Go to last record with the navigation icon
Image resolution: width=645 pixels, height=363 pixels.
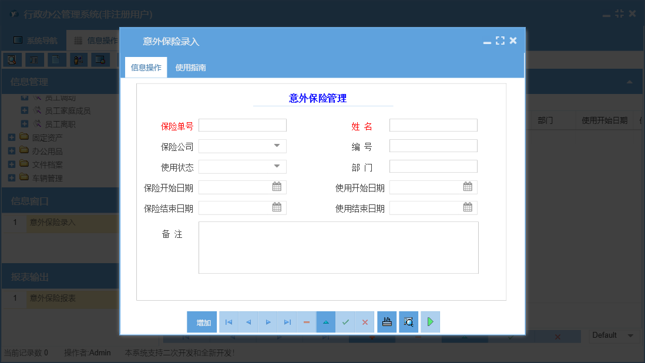pos(287,322)
